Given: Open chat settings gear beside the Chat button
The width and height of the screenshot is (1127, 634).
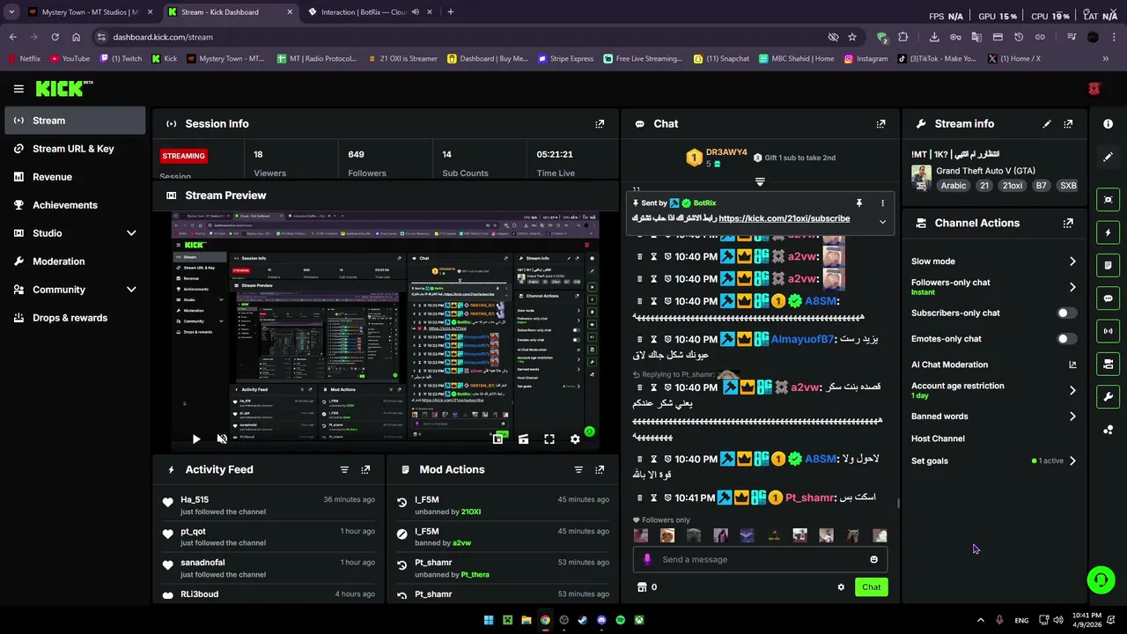Looking at the screenshot, I should 841,587.
